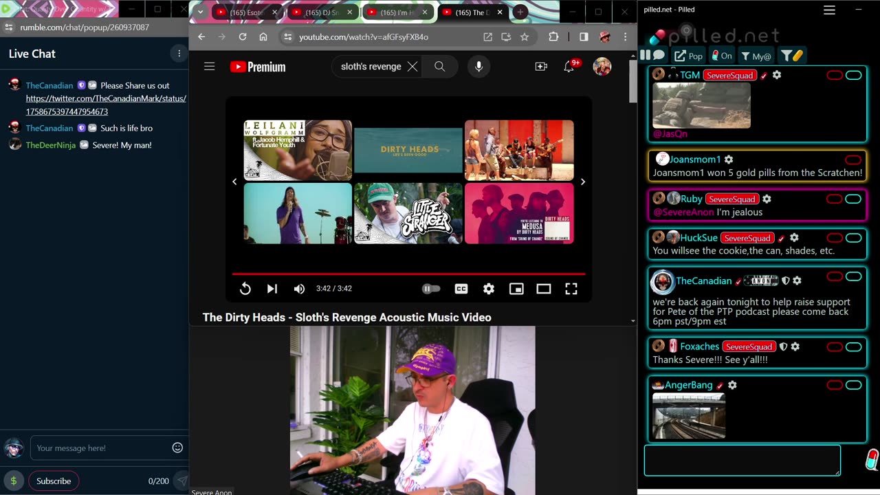880x495 pixels.
Task: Toggle the pill filter button in Pilled
Action: (x=792, y=56)
